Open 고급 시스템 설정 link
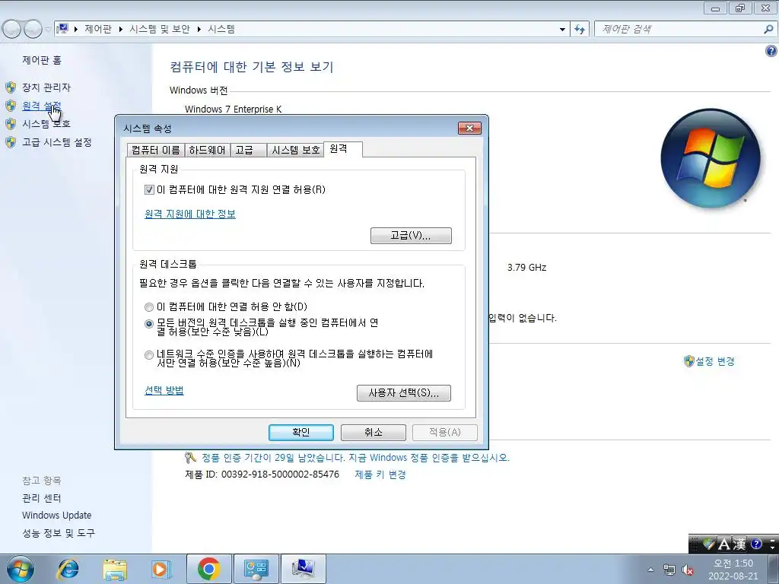Screen dimensions: 779x584 (x=56, y=142)
